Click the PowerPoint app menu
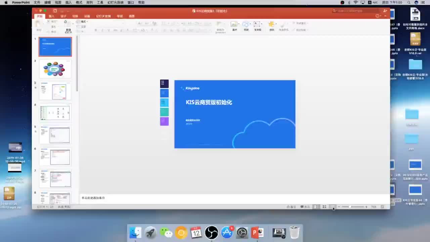 (21, 2)
